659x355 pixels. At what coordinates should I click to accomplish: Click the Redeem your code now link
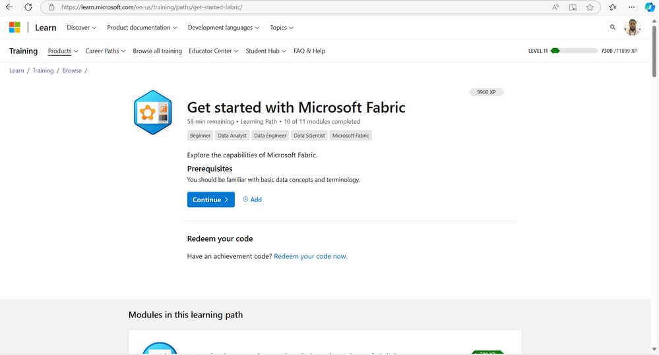tap(310, 256)
